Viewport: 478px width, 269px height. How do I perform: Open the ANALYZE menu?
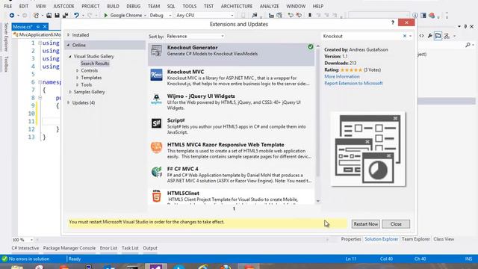pos(269,6)
